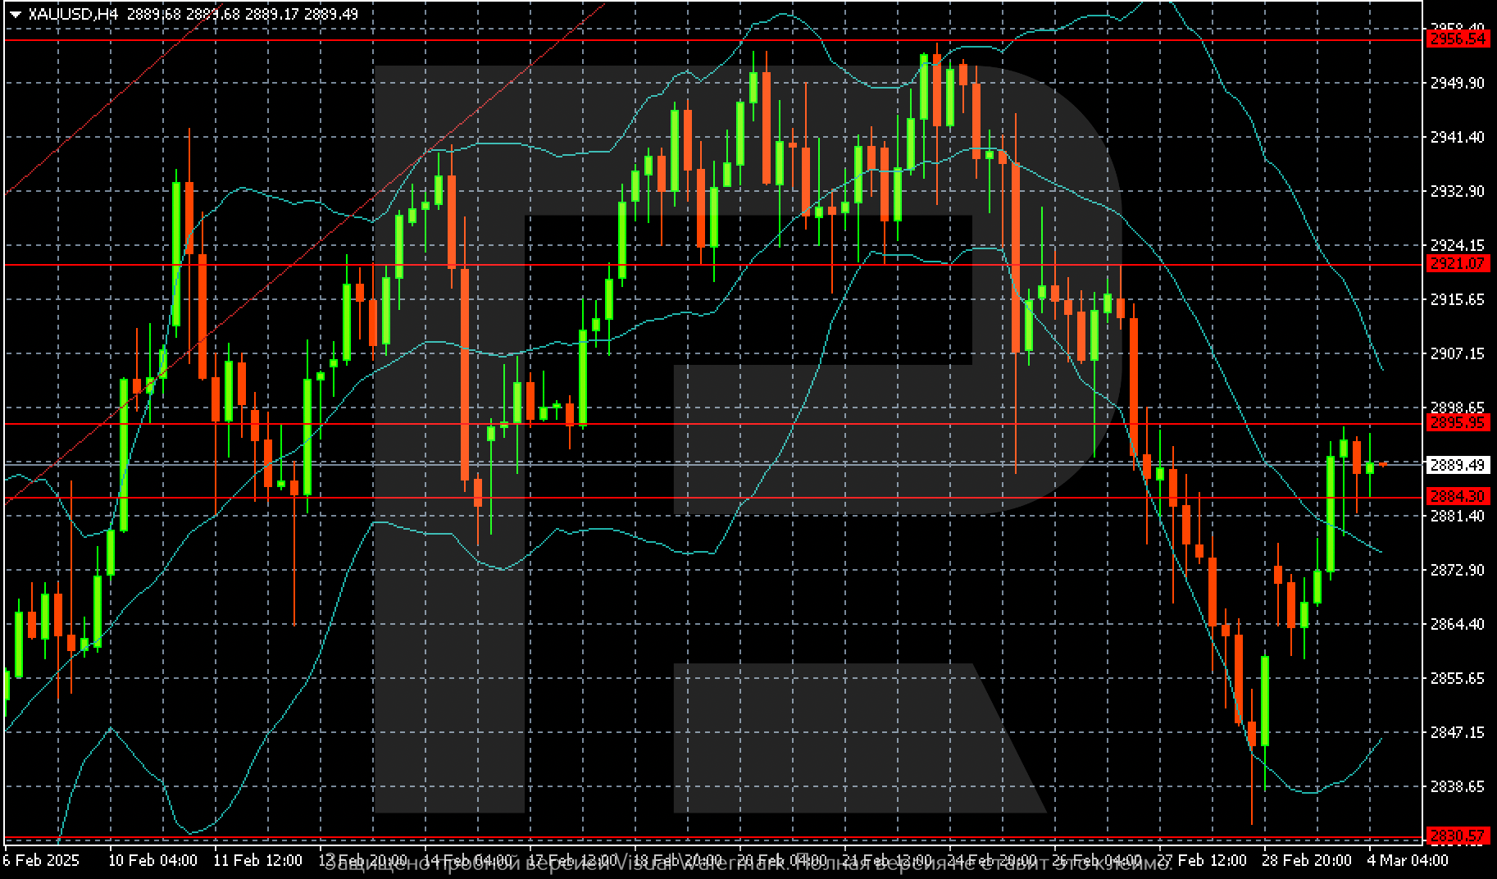Viewport: 1497px width, 879px height.
Task: Click the 11 Feb 12:00 time label
Action: (257, 860)
